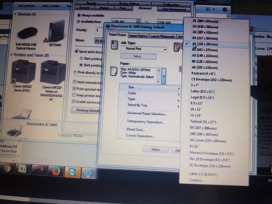Switch to the Image Options tab
The height and width of the screenshot is (204, 272).
[x=138, y=36]
